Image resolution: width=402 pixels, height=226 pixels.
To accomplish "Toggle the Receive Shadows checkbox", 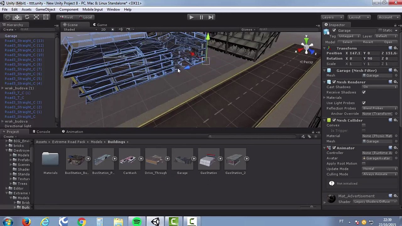I will [x=364, y=92].
